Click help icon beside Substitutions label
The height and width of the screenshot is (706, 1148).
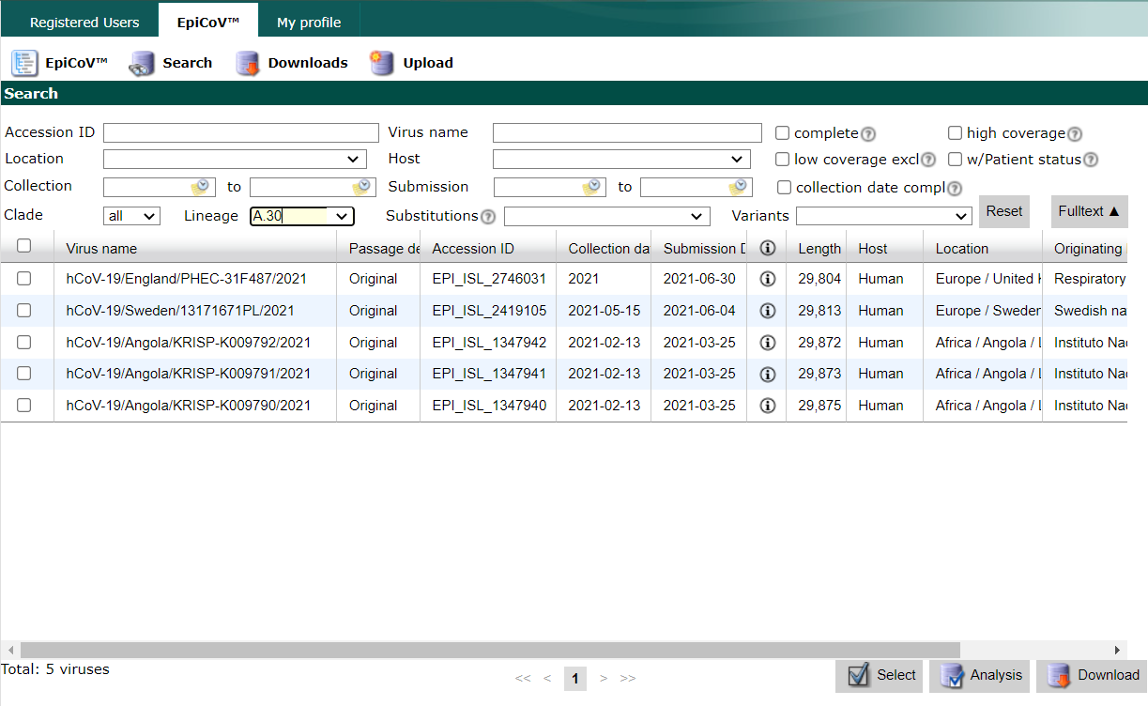click(x=488, y=217)
